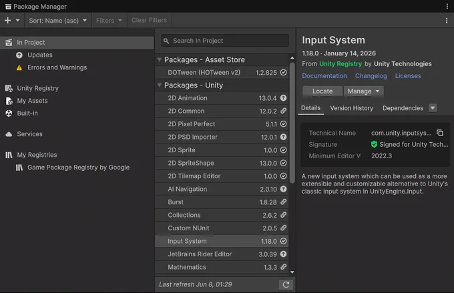Select the 2D Pixel Perfect package
This screenshot has width=454, height=293.
click(x=222, y=124)
